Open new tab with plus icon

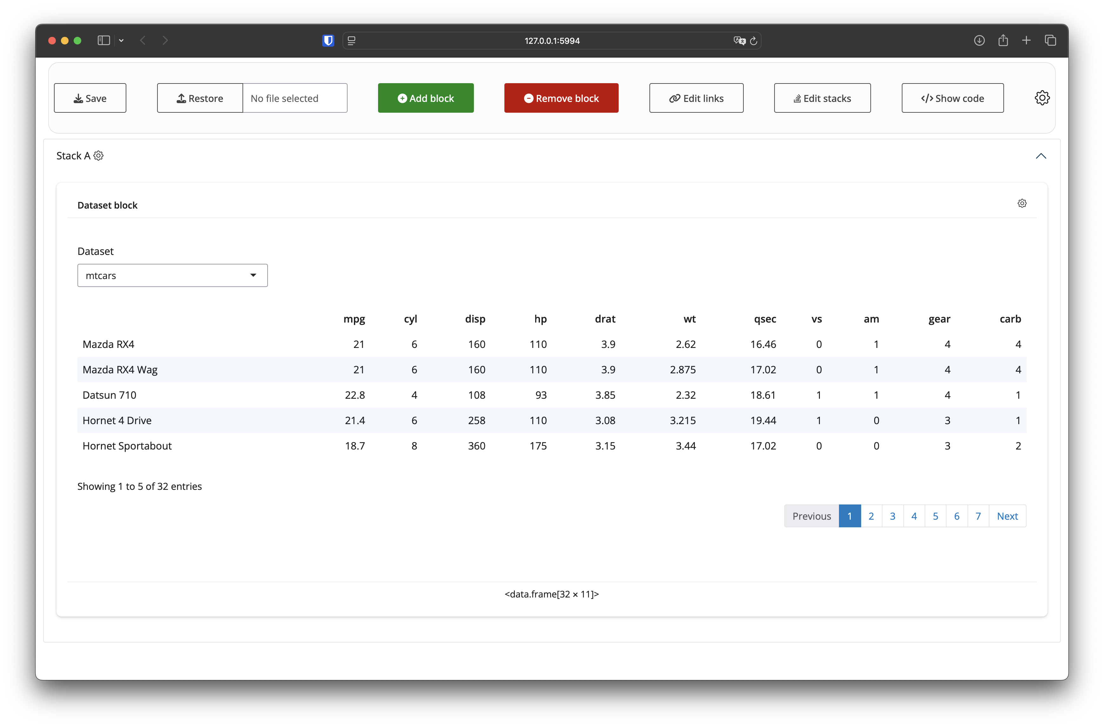(x=1026, y=41)
